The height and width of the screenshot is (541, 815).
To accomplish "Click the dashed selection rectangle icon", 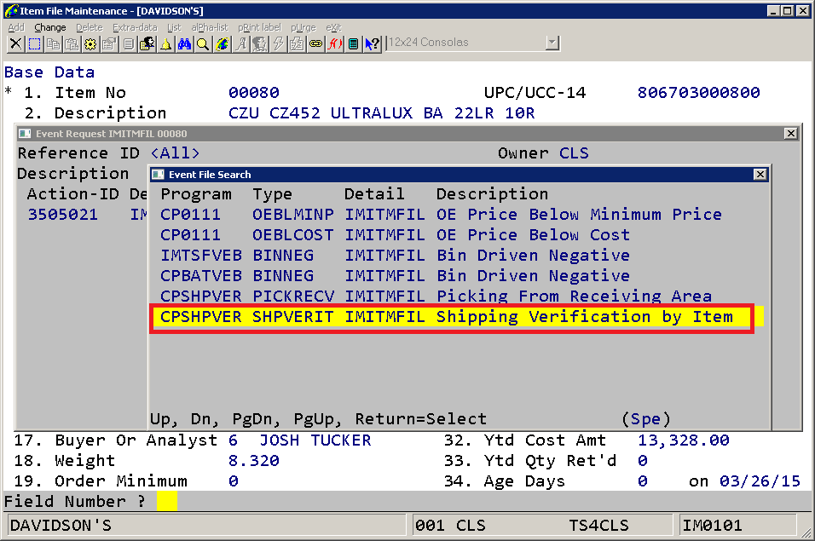I will 34,43.
